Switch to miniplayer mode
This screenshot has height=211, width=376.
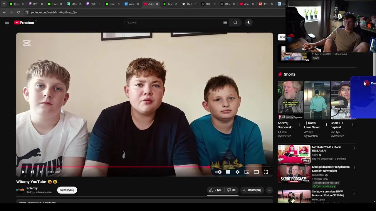(247, 172)
